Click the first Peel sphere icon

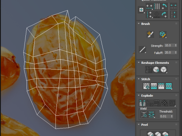pyautogui.click(x=150, y=134)
